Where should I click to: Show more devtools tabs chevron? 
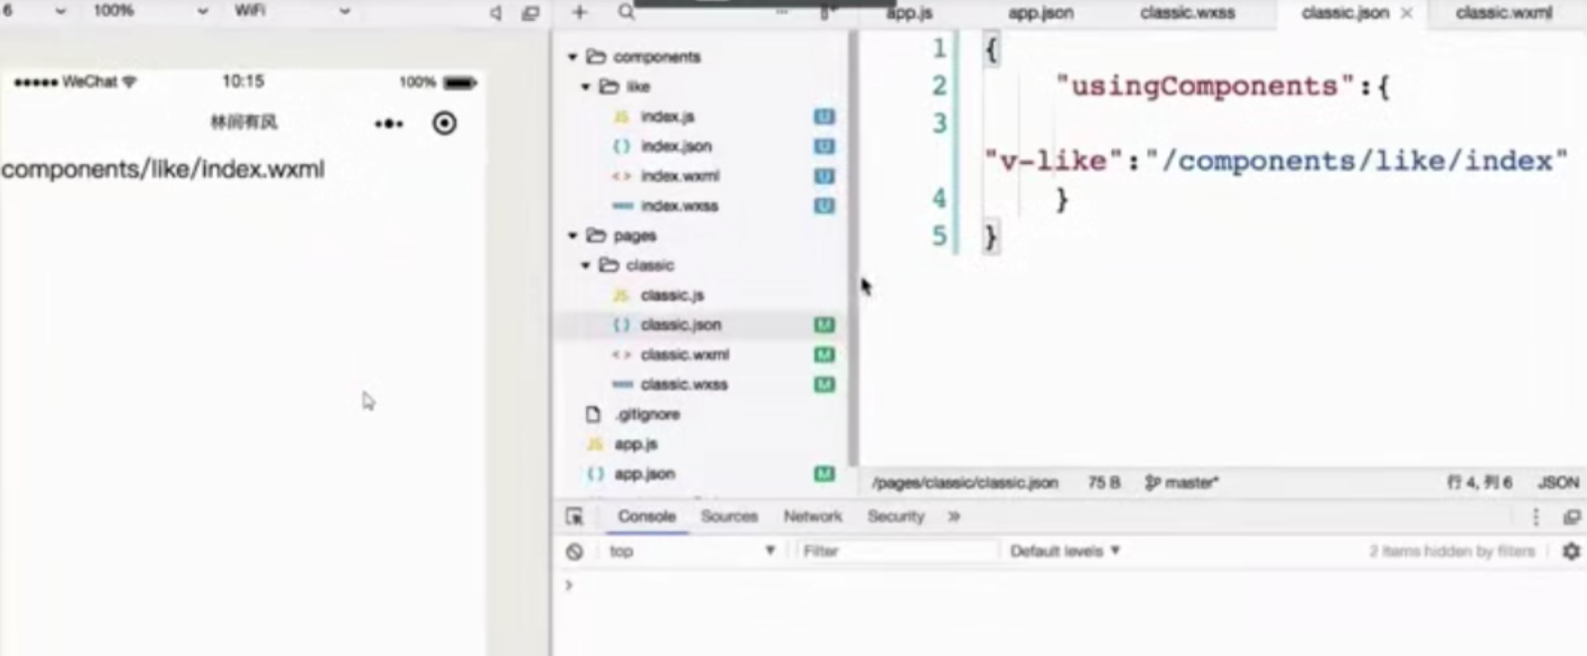(x=954, y=516)
